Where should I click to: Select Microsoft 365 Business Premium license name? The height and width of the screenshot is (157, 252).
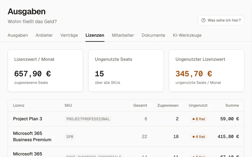tap(32, 137)
